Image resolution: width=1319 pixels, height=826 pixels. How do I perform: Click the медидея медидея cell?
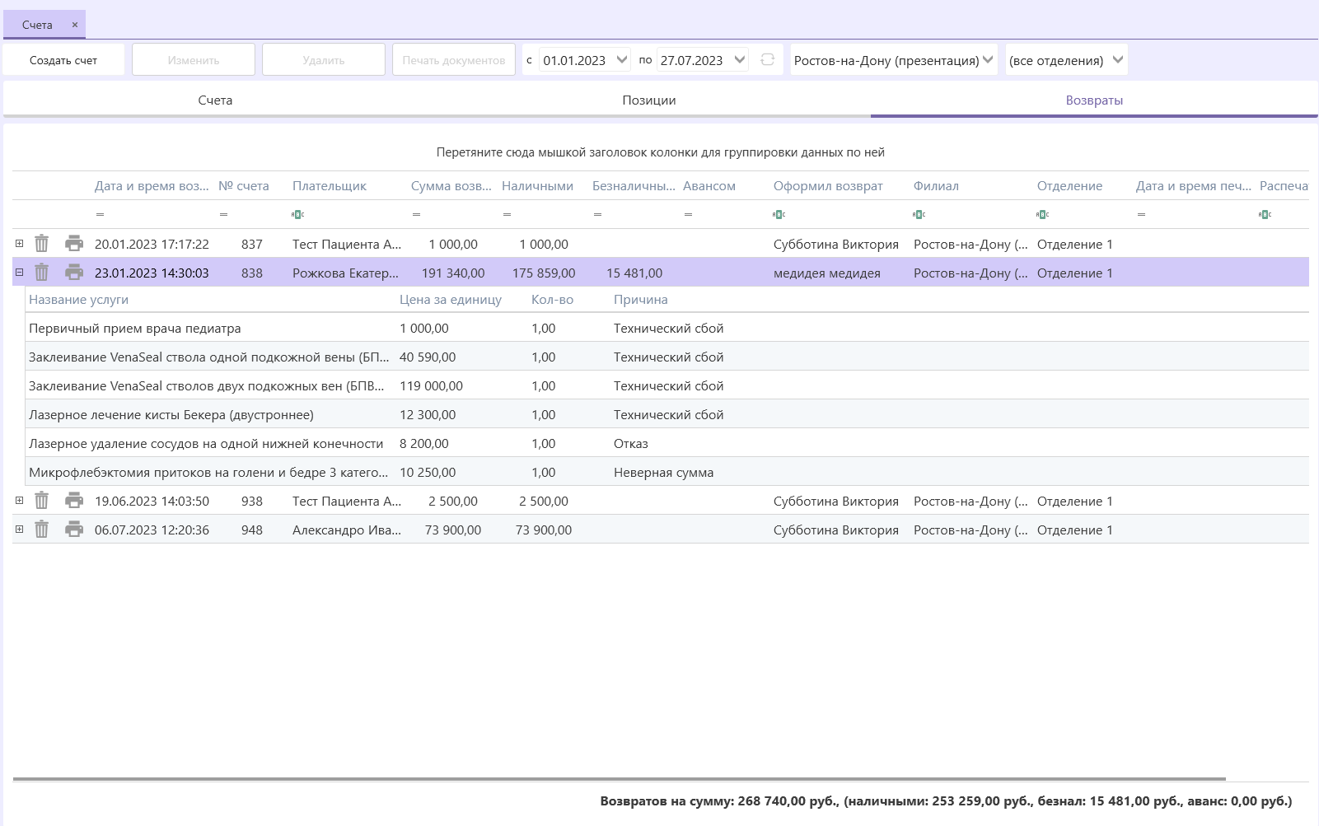tap(826, 273)
